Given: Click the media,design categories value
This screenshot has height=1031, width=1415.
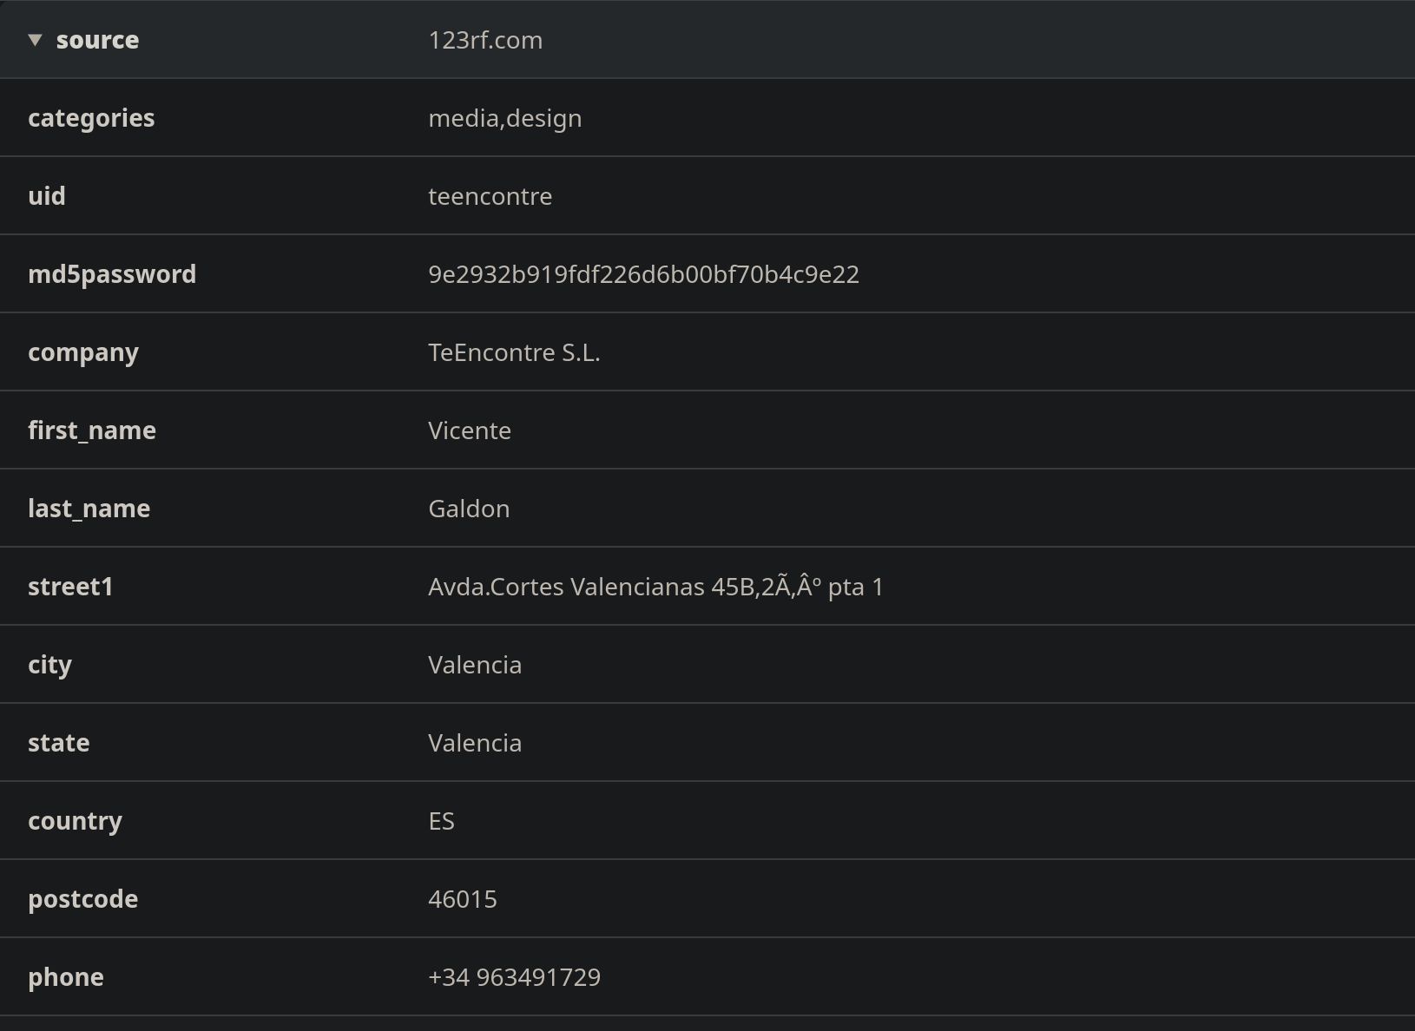Looking at the screenshot, I should point(504,118).
